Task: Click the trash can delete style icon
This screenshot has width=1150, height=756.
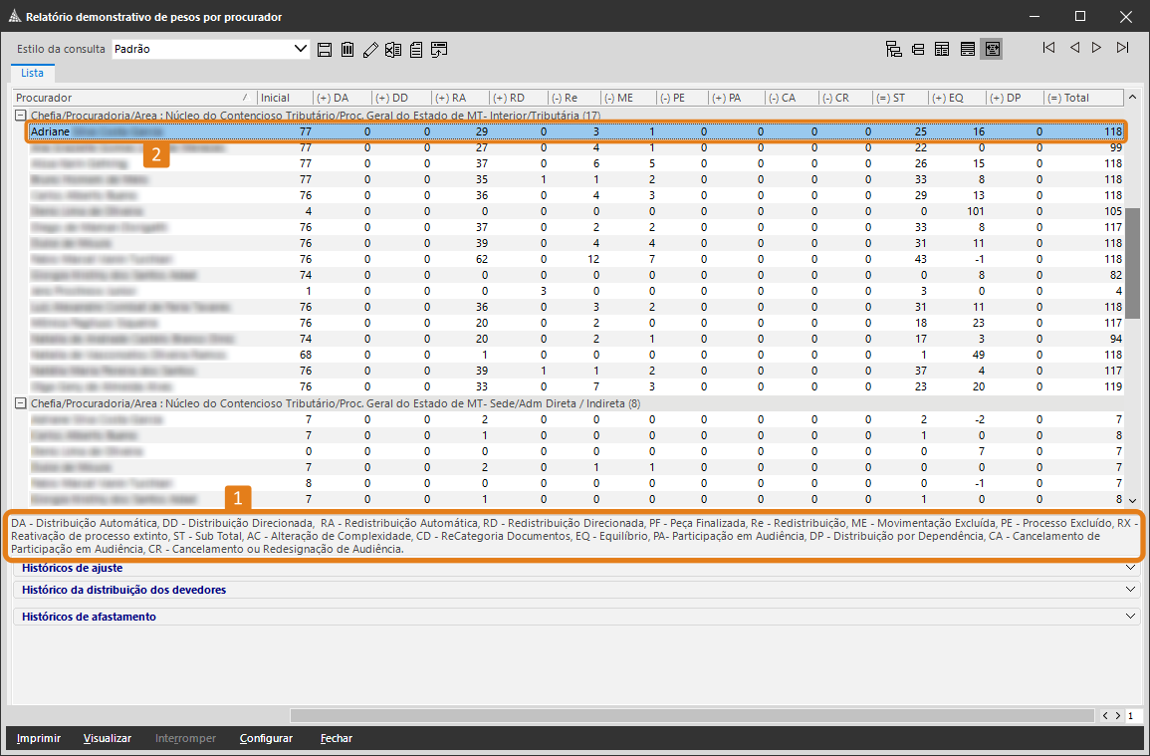Action: (x=347, y=49)
